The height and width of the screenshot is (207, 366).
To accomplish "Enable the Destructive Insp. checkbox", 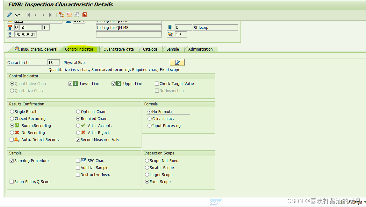I will [x=78, y=175].
